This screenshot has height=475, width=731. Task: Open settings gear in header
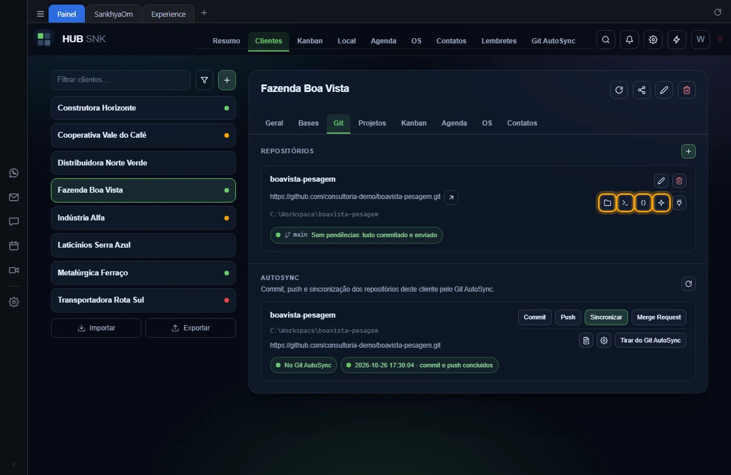point(653,39)
